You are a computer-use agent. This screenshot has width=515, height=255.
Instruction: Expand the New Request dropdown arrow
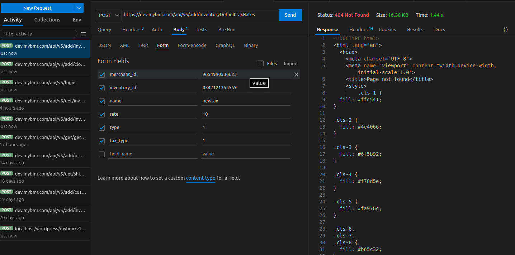[79, 8]
